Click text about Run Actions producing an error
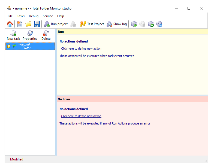The height and width of the screenshot is (167, 211). pyautogui.click(x=105, y=123)
